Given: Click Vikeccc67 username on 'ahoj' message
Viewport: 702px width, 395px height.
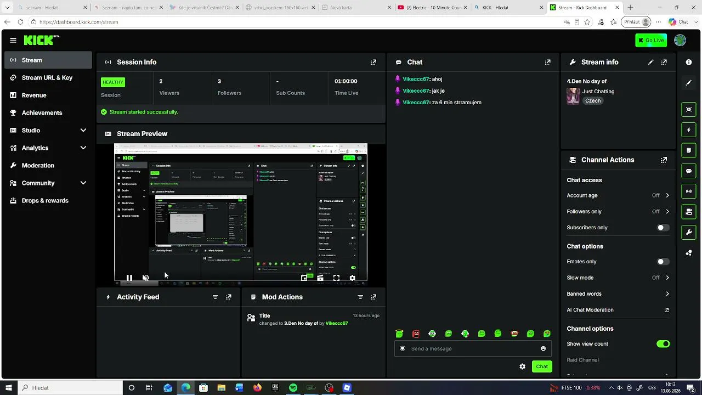Looking at the screenshot, I should coord(416,79).
